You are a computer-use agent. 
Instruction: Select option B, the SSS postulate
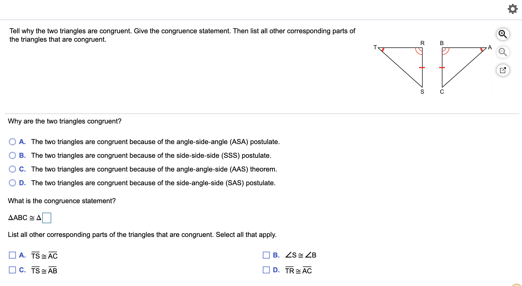pos(12,155)
